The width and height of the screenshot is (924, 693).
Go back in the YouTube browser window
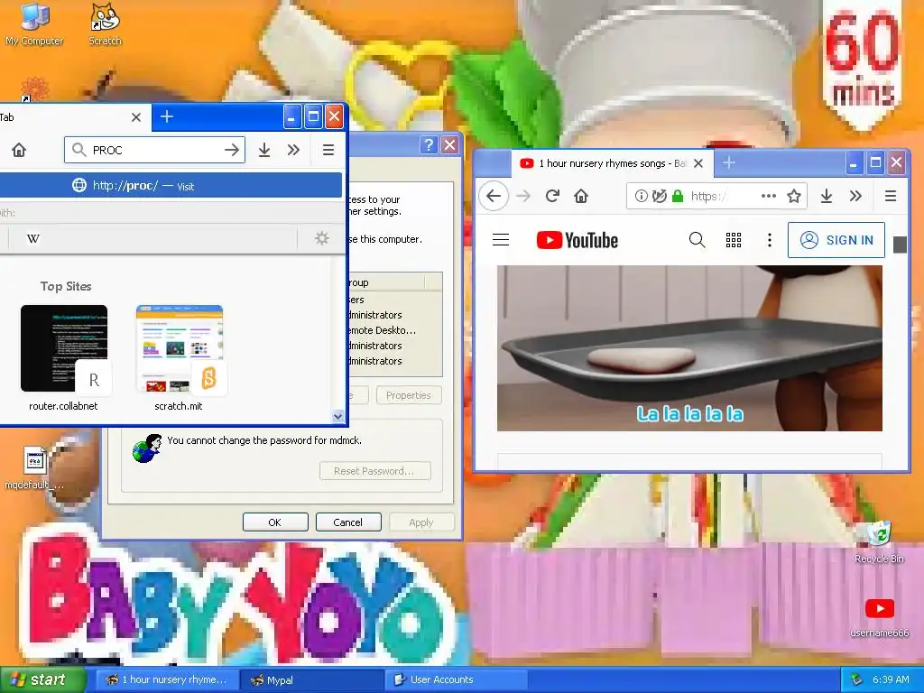494,196
